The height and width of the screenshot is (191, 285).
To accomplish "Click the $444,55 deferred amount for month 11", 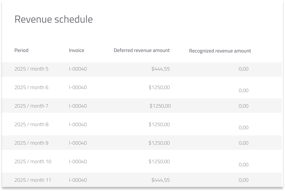I will (161, 180).
